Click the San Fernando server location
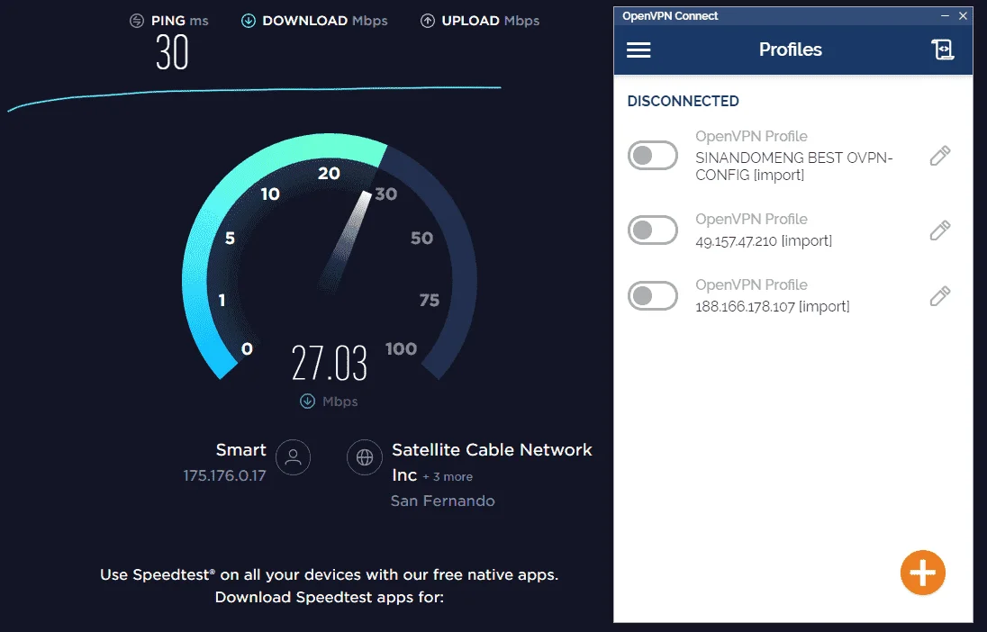Image resolution: width=987 pixels, height=632 pixels. point(442,501)
